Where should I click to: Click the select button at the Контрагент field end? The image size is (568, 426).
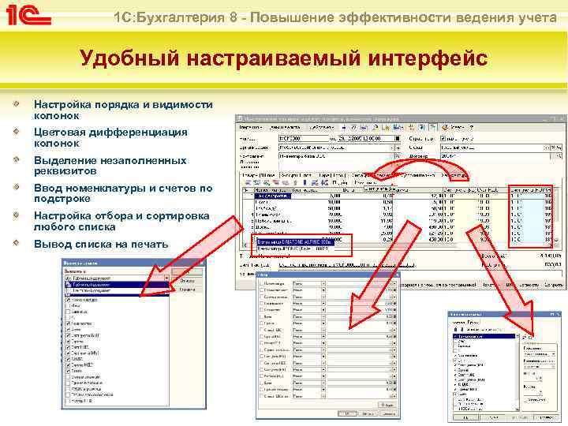[398, 156]
